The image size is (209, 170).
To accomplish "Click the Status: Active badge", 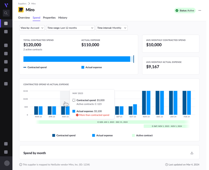I will (185, 10).
